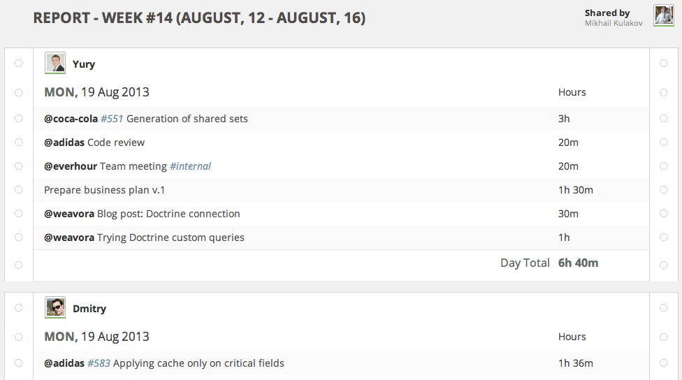Select left radio button for coca-cola row
The image size is (682, 380).
tap(19, 119)
